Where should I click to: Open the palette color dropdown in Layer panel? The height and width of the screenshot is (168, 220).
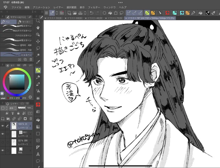(x=4, y=108)
